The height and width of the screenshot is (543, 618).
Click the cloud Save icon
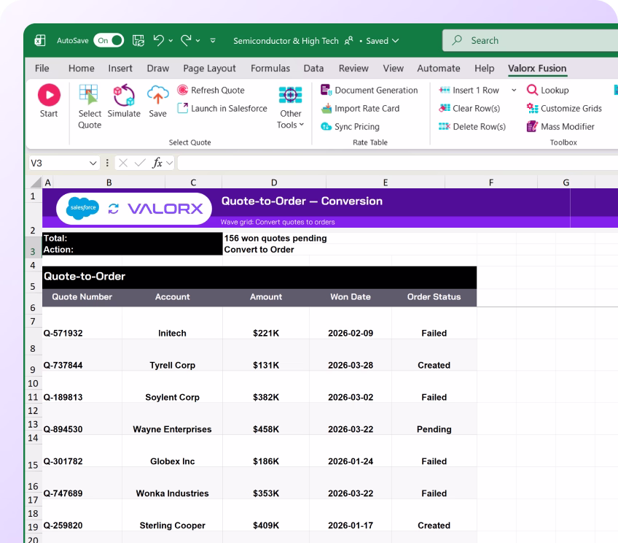157,95
